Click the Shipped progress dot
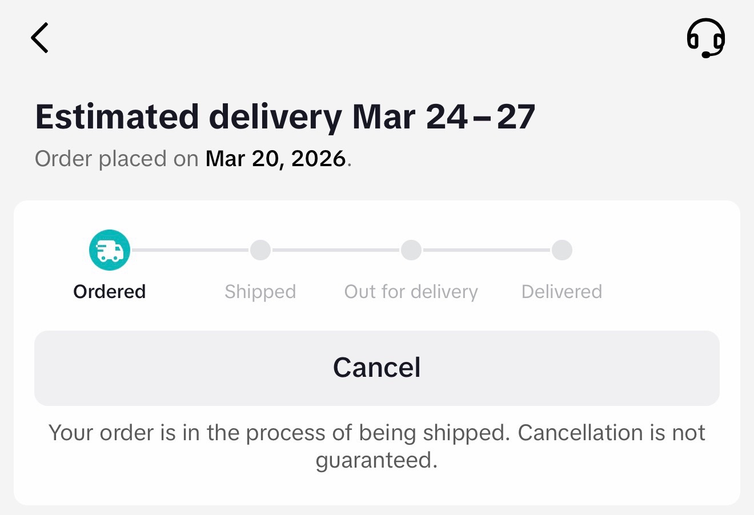This screenshot has height=515, width=754. 260,250
